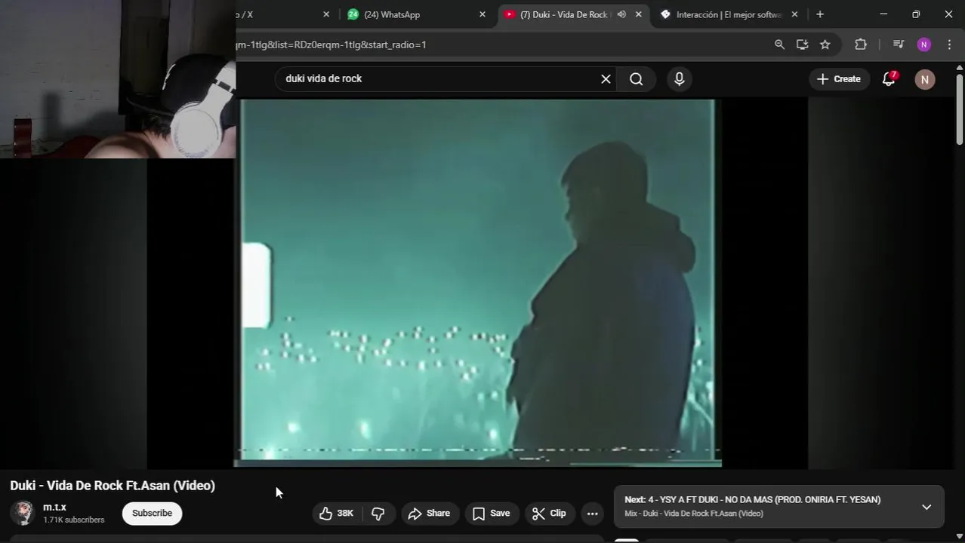This screenshot has width=965, height=543.
Task: Open a new browser tab
Action: coord(820,14)
